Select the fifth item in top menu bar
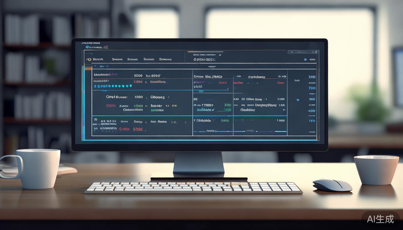403x230 pixels. pos(165,59)
